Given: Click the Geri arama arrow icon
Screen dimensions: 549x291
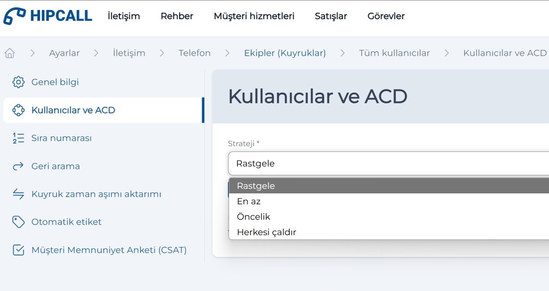Looking at the screenshot, I should [18, 167].
